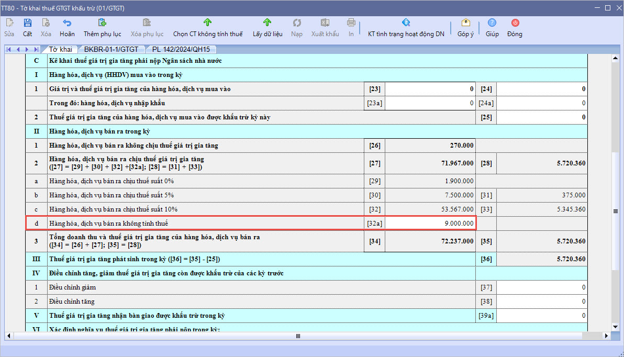Click the Lấy dữ liệu icon
This screenshot has width=624, height=357.
268,23
